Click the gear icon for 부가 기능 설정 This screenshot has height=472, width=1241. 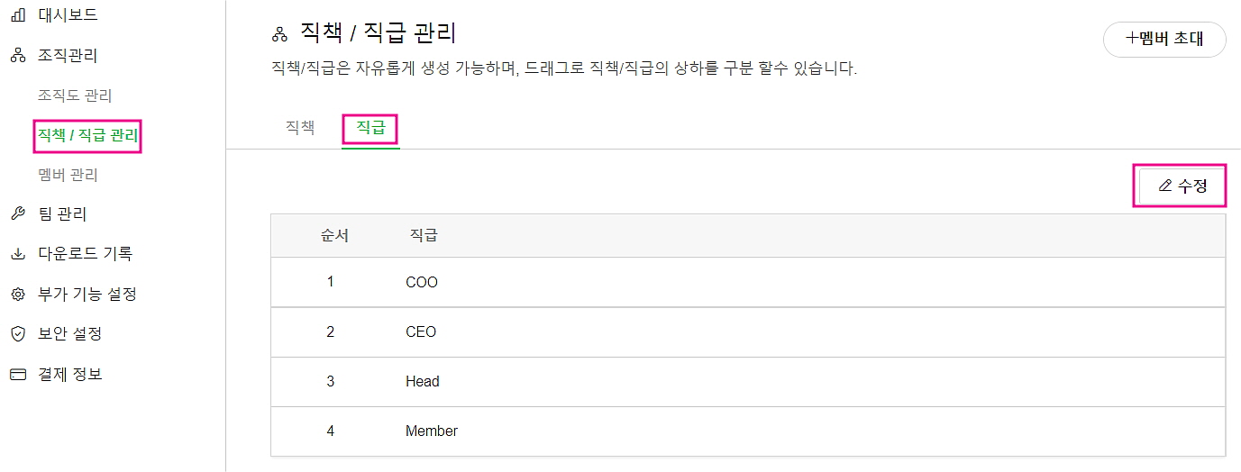18,295
